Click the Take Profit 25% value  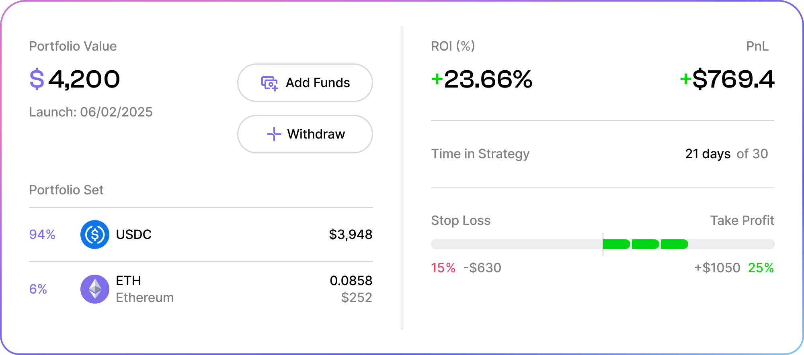point(761,268)
